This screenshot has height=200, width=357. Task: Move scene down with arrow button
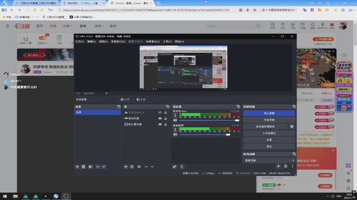point(104,167)
